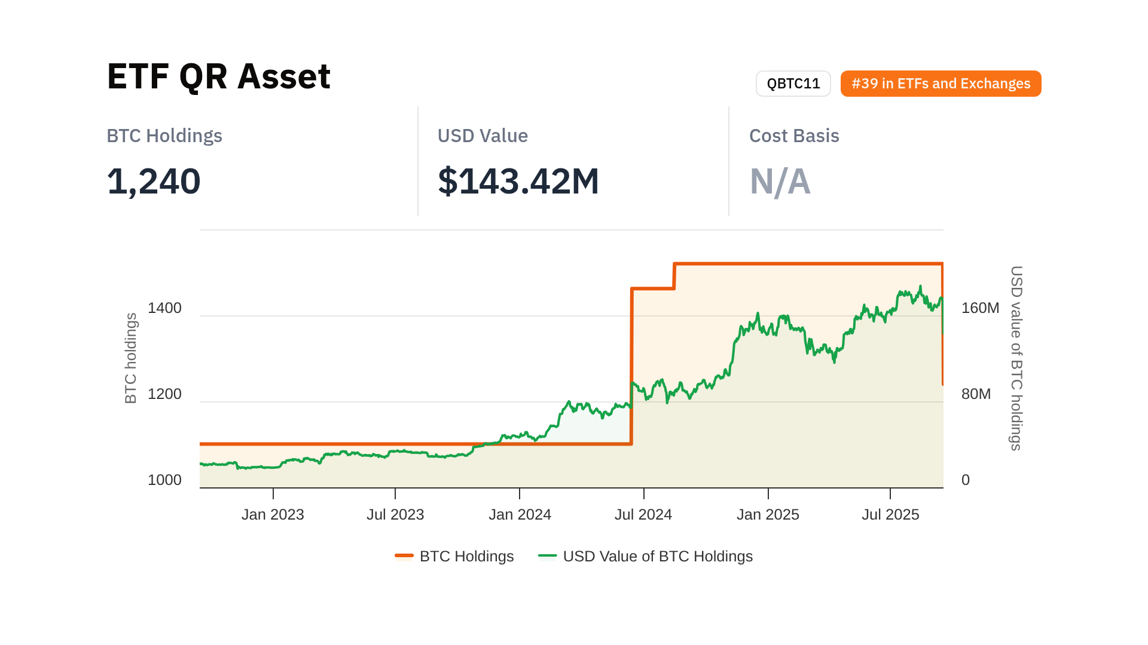
Task: Click the Jul 2024 axis label
Action: [643, 514]
